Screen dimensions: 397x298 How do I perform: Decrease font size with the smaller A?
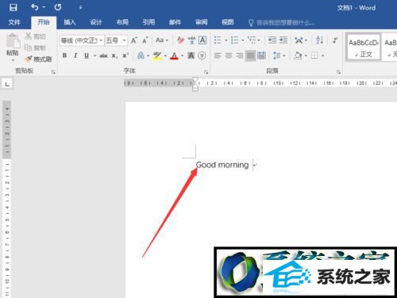point(145,40)
